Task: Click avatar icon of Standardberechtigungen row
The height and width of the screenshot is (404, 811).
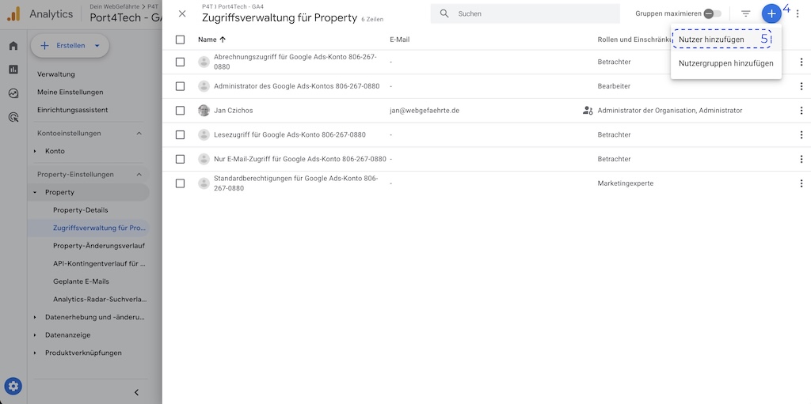Action: pos(204,183)
